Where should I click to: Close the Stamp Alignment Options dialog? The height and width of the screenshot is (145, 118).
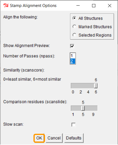click(109, 6)
